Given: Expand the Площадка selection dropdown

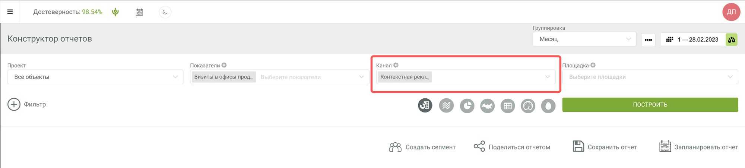Looking at the screenshot, I should click(x=650, y=77).
